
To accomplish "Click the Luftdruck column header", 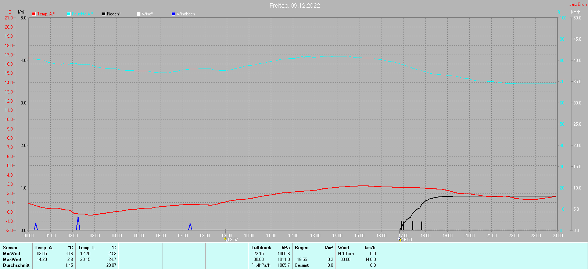I will [261, 248].
